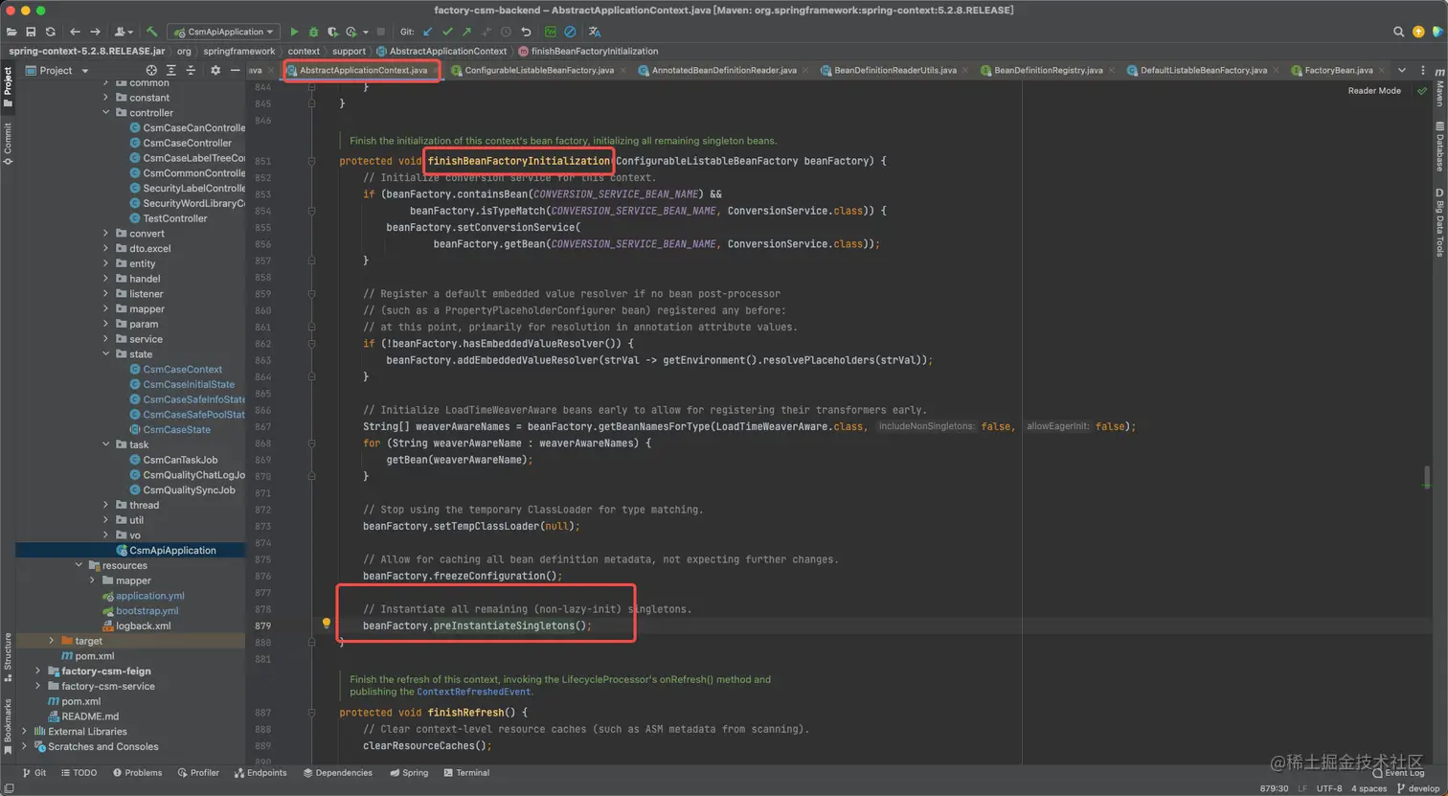Select CsmCaseContext class in state folder
Viewport: 1448px width, 796px height.
click(182, 370)
